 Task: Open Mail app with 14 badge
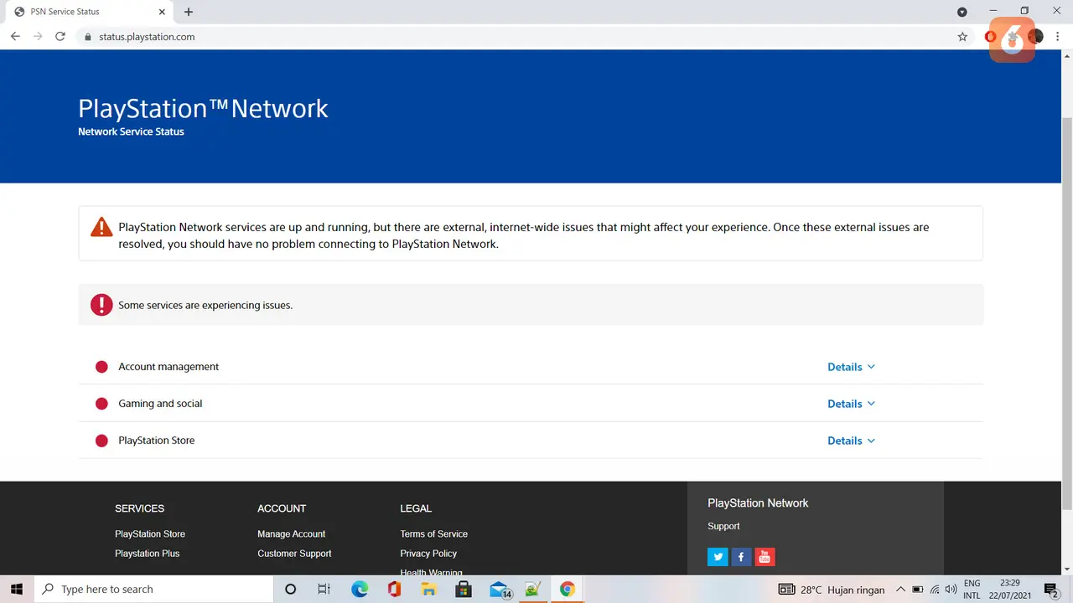click(x=500, y=590)
